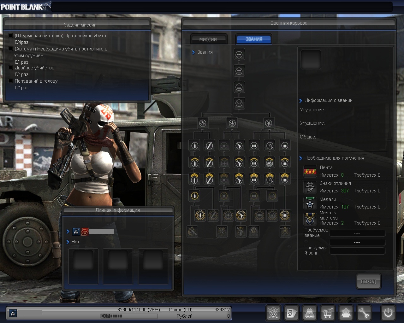404x323 pixels.
Task: Click the Медали medal icon
Action: [x=310, y=203]
